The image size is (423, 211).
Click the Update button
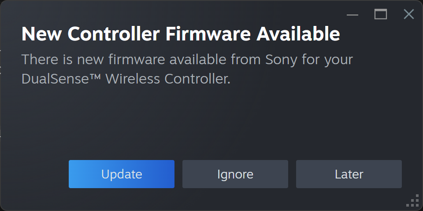click(122, 174)
